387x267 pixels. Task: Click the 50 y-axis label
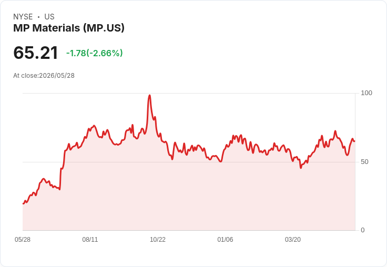364,162
